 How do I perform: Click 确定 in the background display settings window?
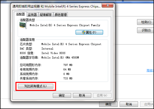point(108,104)
